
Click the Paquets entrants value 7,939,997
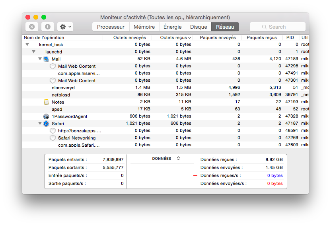tap(113, 159)
